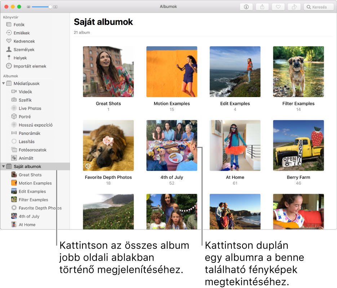Select the Live Photos media type
Viewport: 337px width, 288px height.
pyautogui.click(x=30, y=108)
